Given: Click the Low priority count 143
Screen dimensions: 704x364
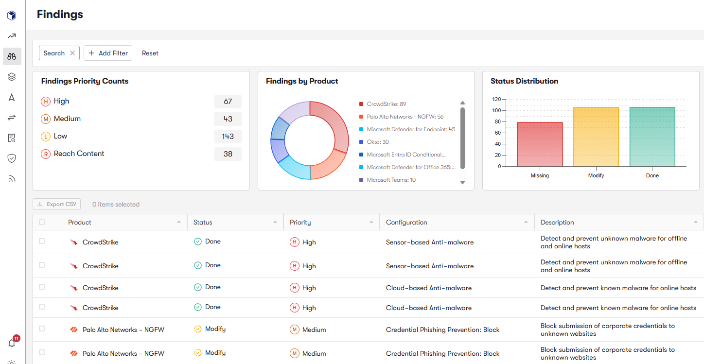Looking at the screenshot, I should click(228, 137).
